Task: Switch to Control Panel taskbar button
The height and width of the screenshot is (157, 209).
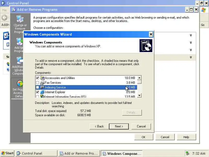Action: [x=36, y=153]
